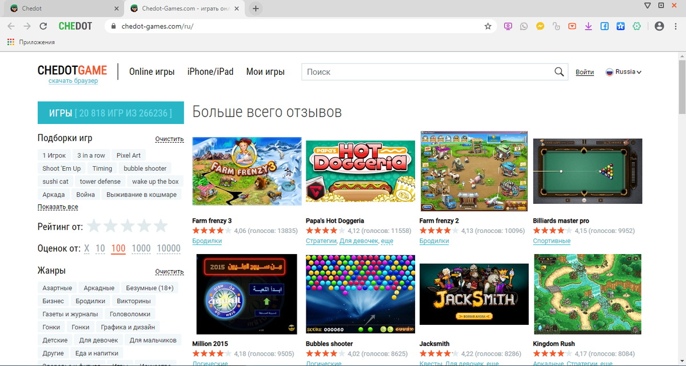Viewport: 686px width, 366px height.
Task: Select the Головоломки genre tag
Action: click(130, 314)
